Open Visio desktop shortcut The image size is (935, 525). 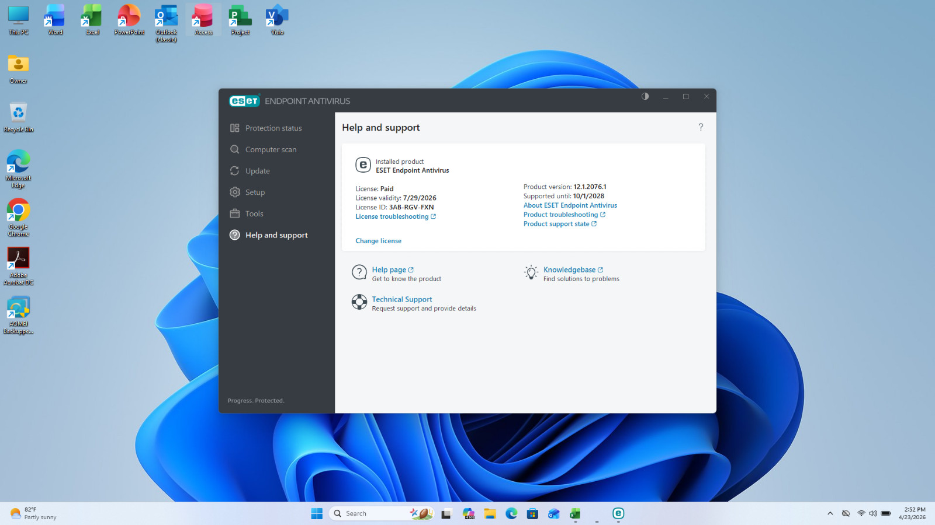point(277,20)
